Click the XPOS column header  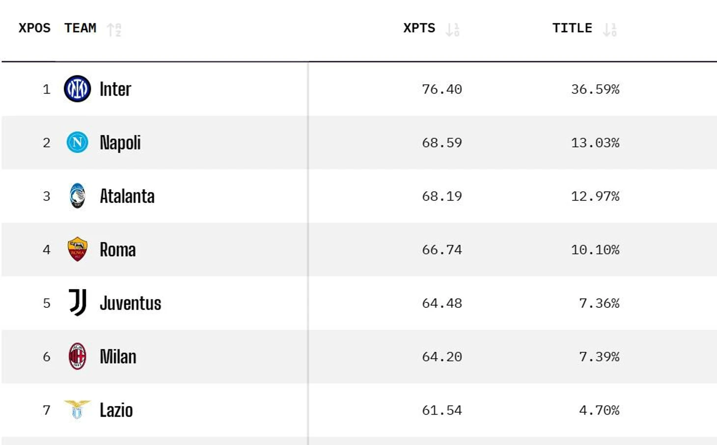point(34,28)
